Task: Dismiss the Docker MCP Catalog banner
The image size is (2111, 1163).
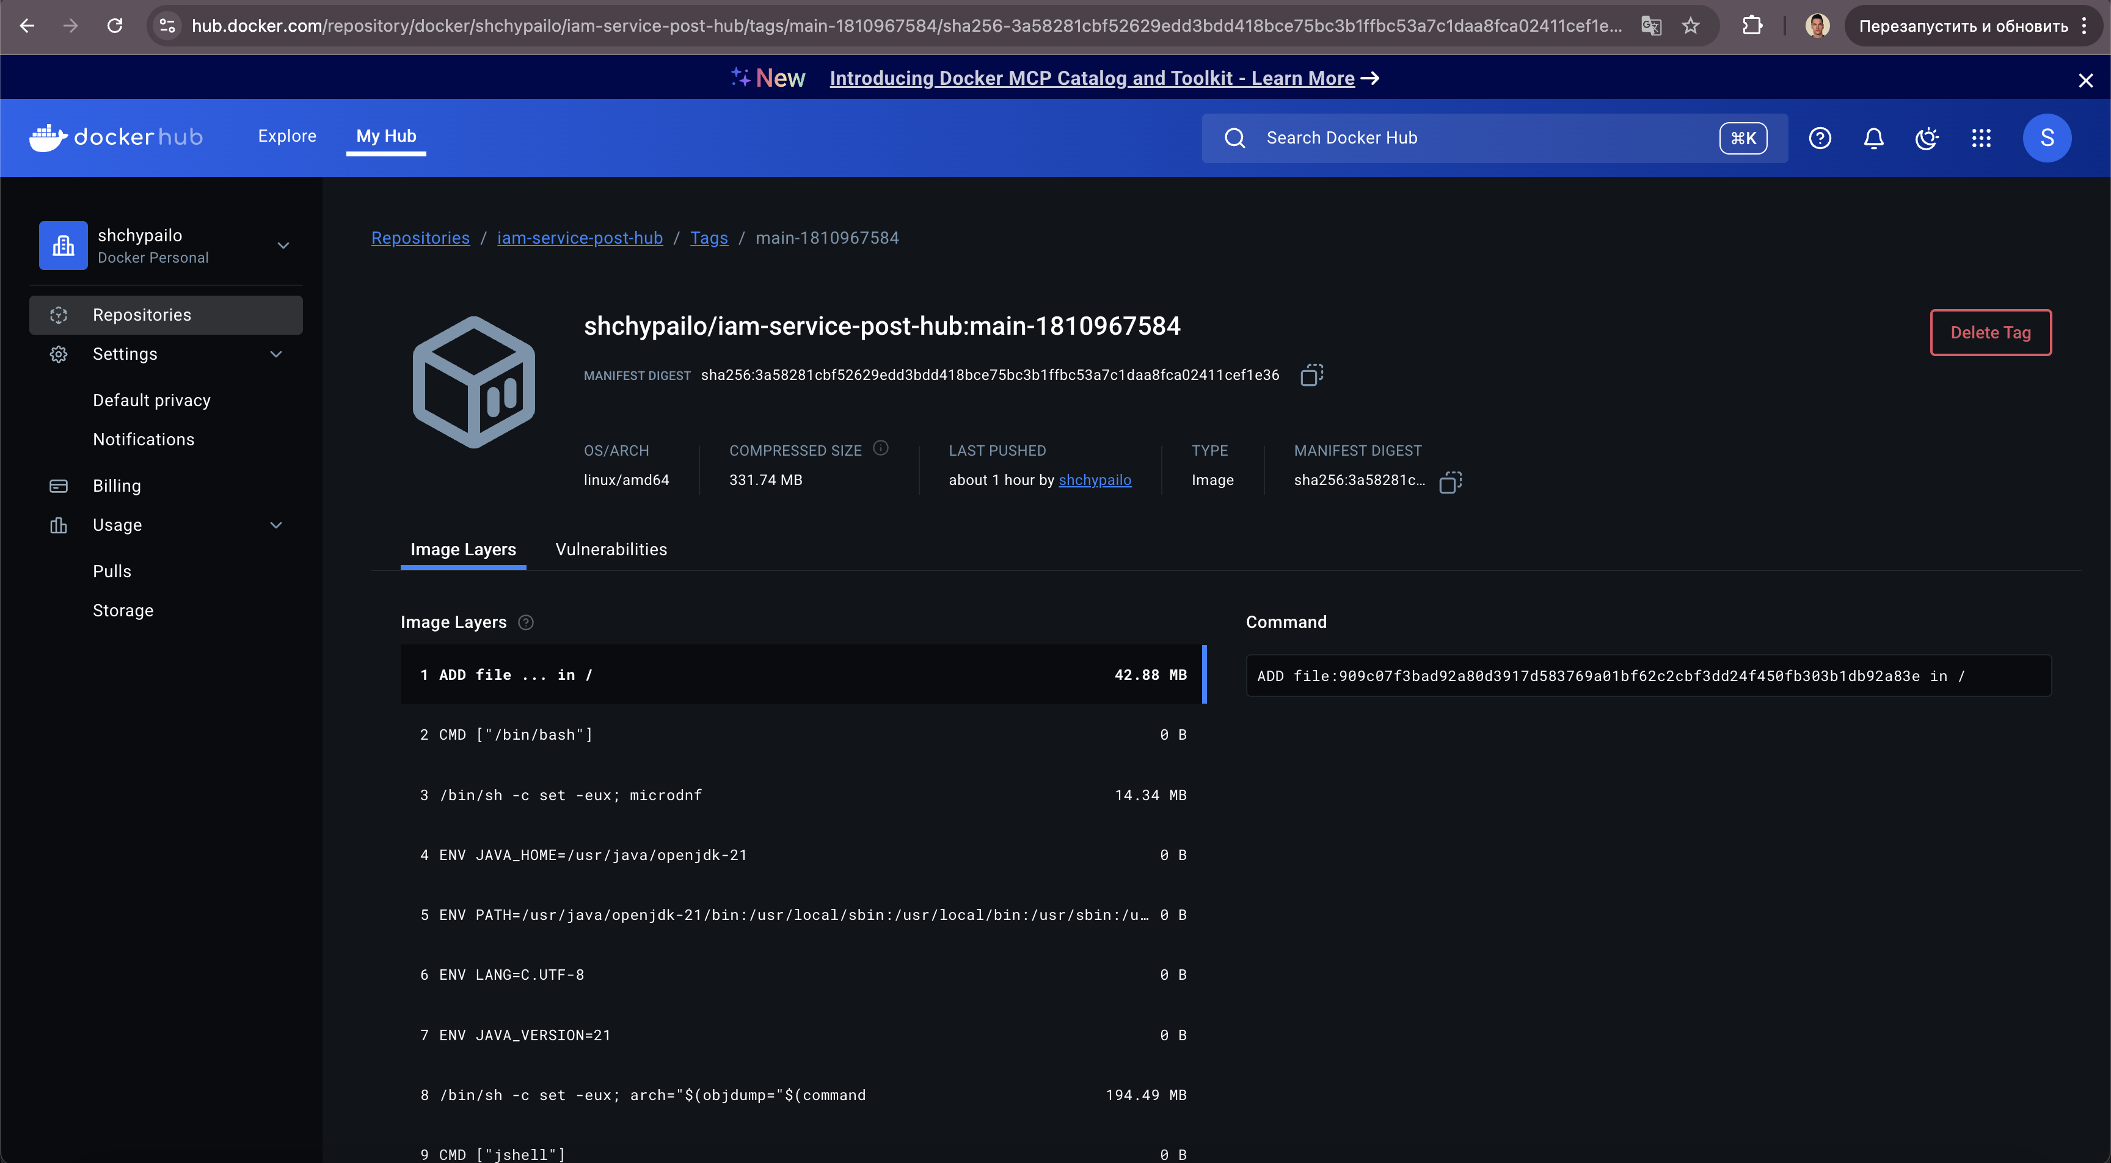Action: click(x=2085, y=79)
